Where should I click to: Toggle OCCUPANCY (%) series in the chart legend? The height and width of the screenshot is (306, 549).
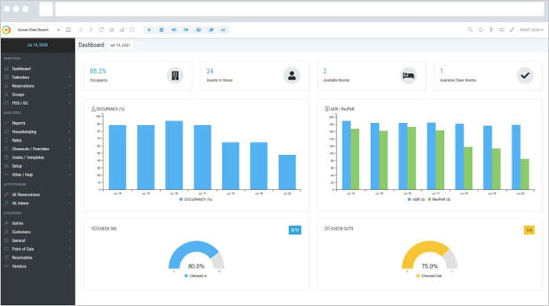point(196,200)
